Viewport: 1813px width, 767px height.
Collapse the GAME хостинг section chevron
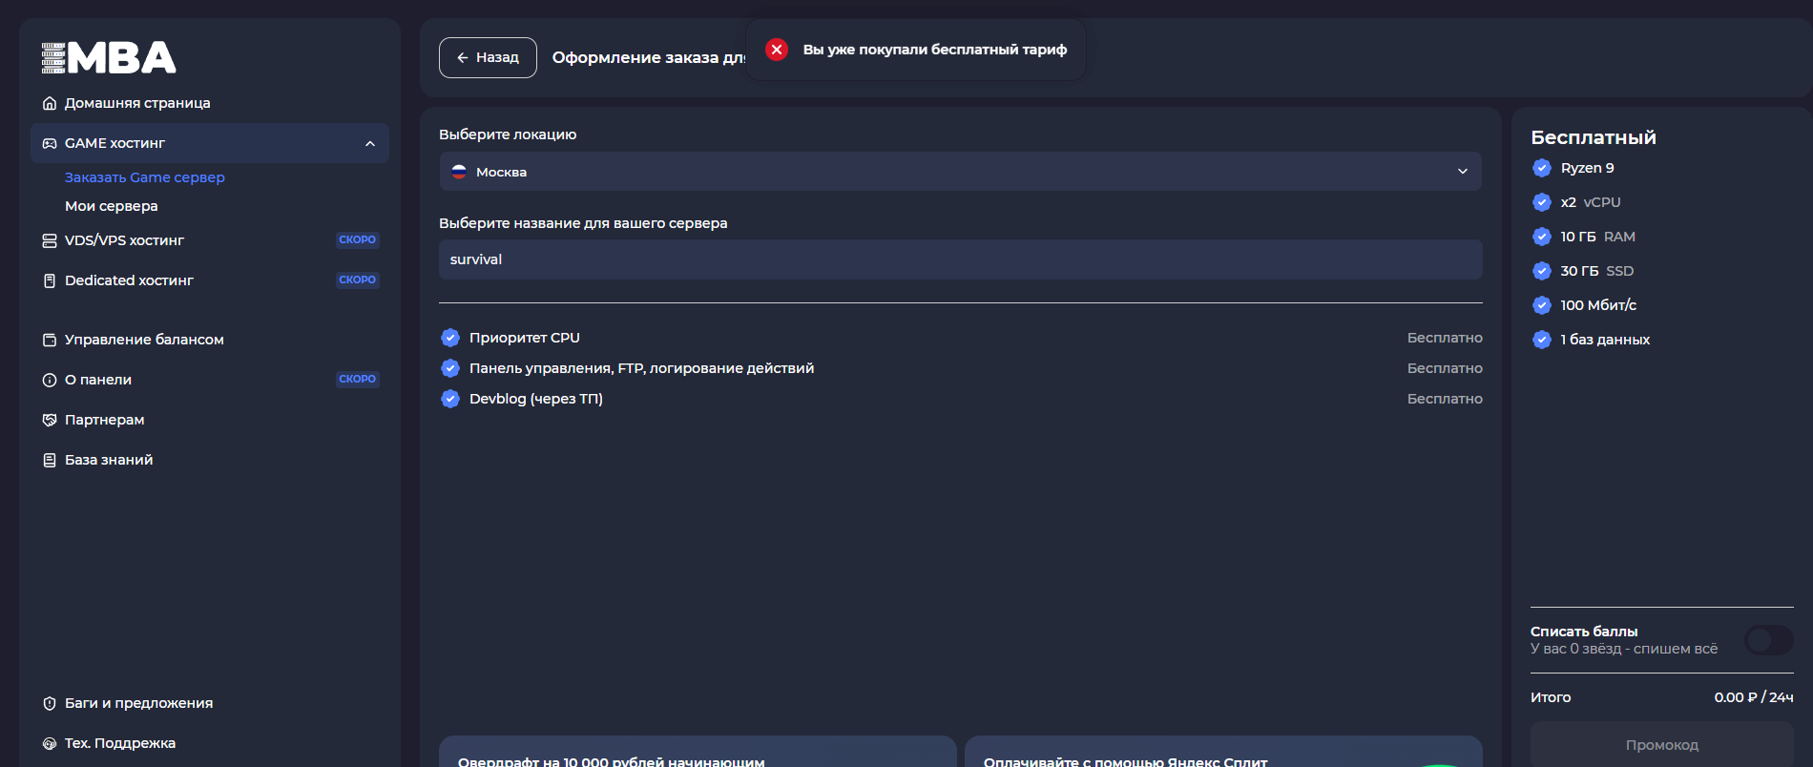tap(370, 143)
